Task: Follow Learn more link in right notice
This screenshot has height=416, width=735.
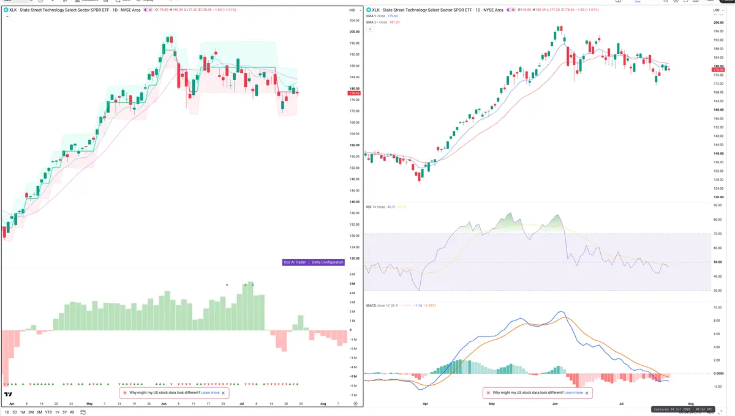Action: 574,393
